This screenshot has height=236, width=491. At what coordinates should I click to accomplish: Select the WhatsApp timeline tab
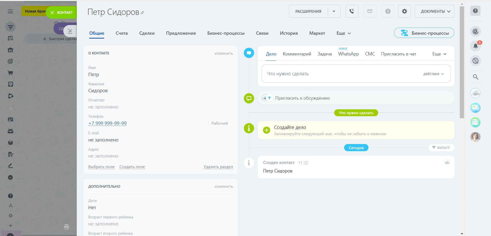348,54
